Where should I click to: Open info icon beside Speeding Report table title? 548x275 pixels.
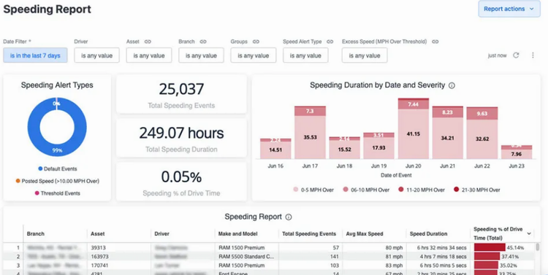[289, 217]
